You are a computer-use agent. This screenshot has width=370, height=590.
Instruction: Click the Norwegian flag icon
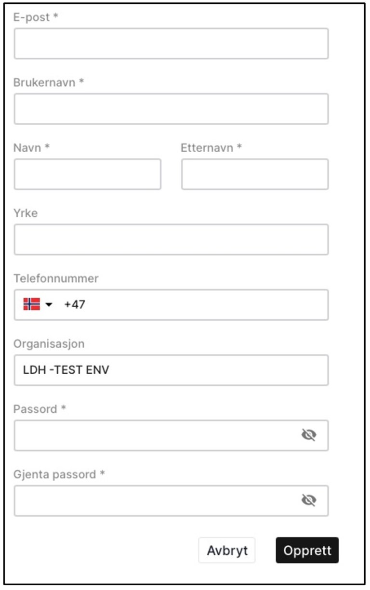(32, 304)
